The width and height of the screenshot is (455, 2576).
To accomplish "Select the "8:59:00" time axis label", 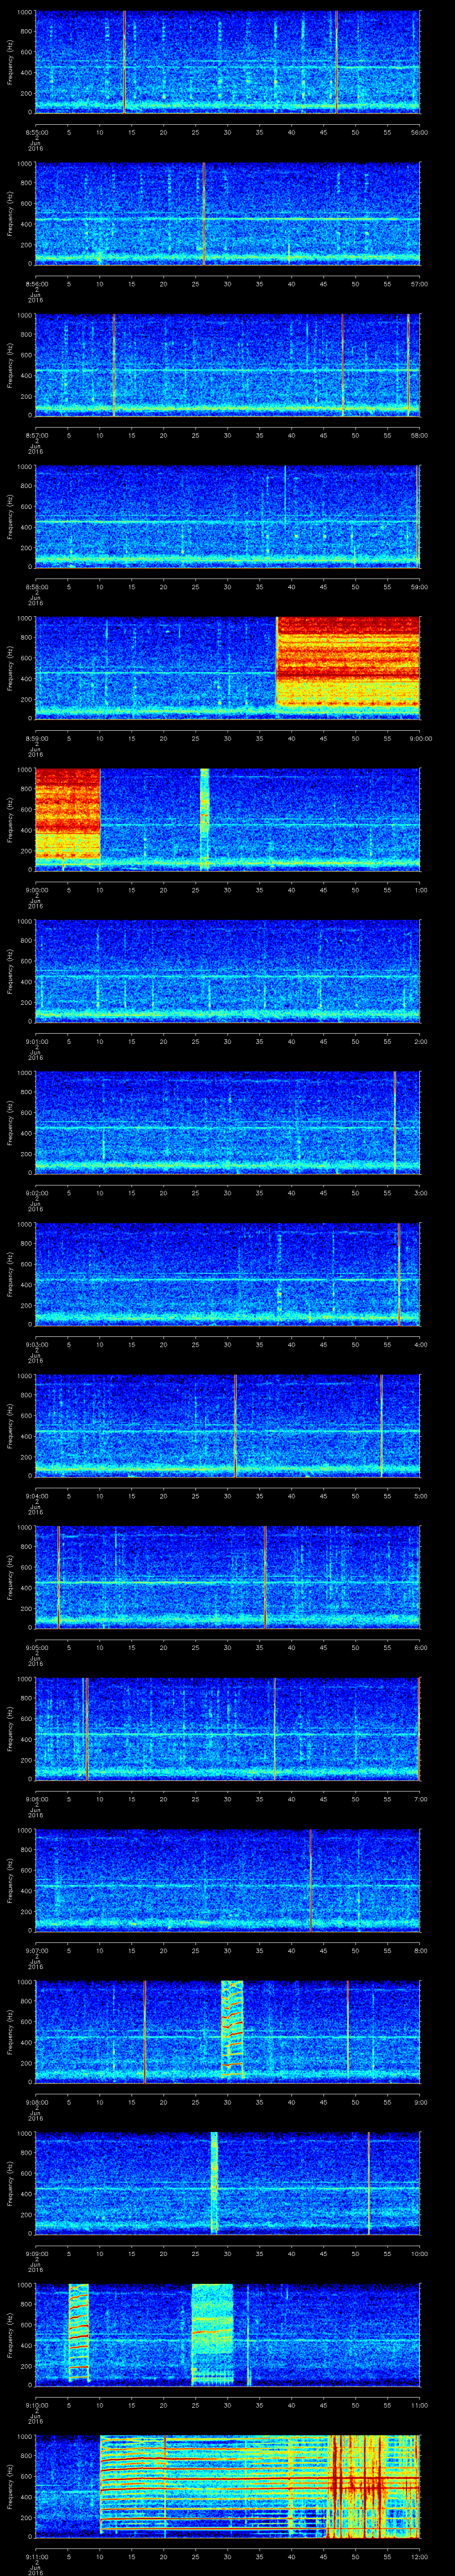I will click(36, 738).
